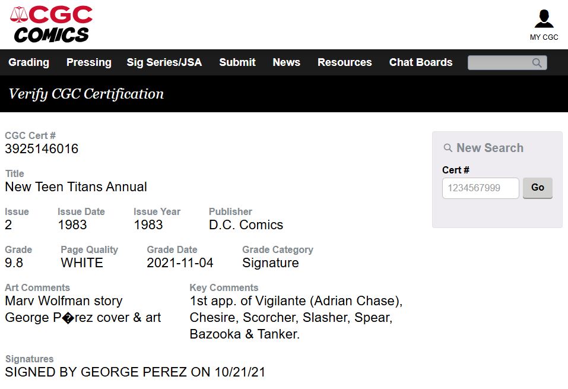
Task: Open the Pressing menu item
Action: [x=89, y=62]
